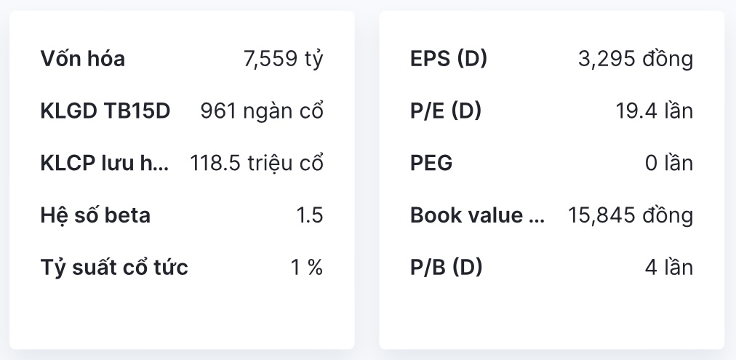Image resolution: width=736 pixels, height=360 pixels.
Task: Click the P/E (D) label
Action: (x=446, y=111)
